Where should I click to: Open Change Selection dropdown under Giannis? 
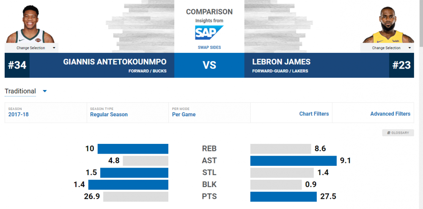click(31, 48)
